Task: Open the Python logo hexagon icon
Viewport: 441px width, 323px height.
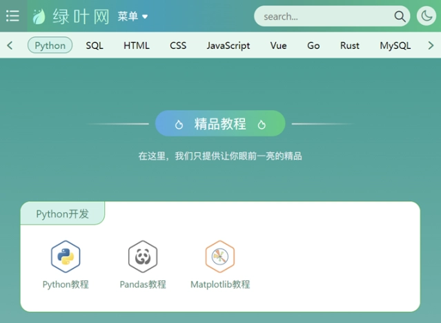Action: [x=66, y=256]
